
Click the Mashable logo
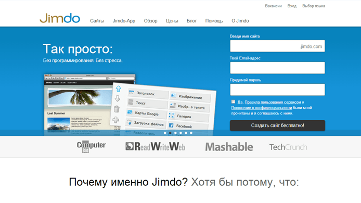click(229, 147)
